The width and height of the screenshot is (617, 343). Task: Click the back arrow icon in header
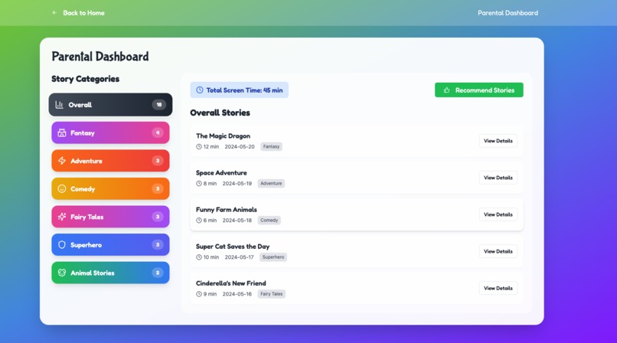54,12
